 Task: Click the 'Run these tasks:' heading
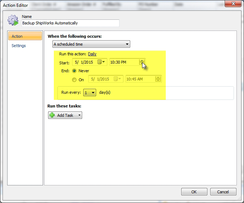click(x=64, y=106)
